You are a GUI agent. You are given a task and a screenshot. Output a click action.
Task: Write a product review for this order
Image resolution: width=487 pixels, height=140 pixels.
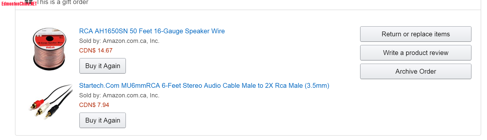pyautogui.click(x=416, y=53)
